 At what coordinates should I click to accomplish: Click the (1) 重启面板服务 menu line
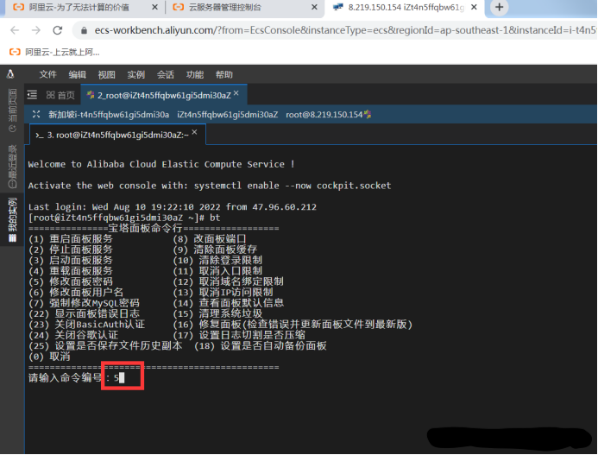[x=71, y=239]
